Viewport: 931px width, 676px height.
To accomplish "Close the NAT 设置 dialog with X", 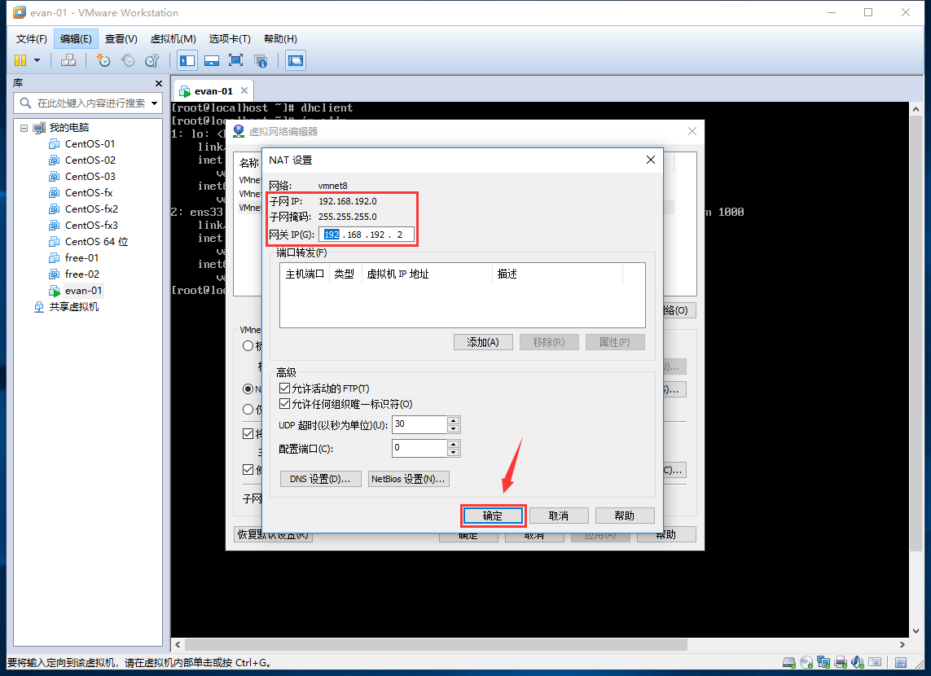I will click(x=651, y=160).
